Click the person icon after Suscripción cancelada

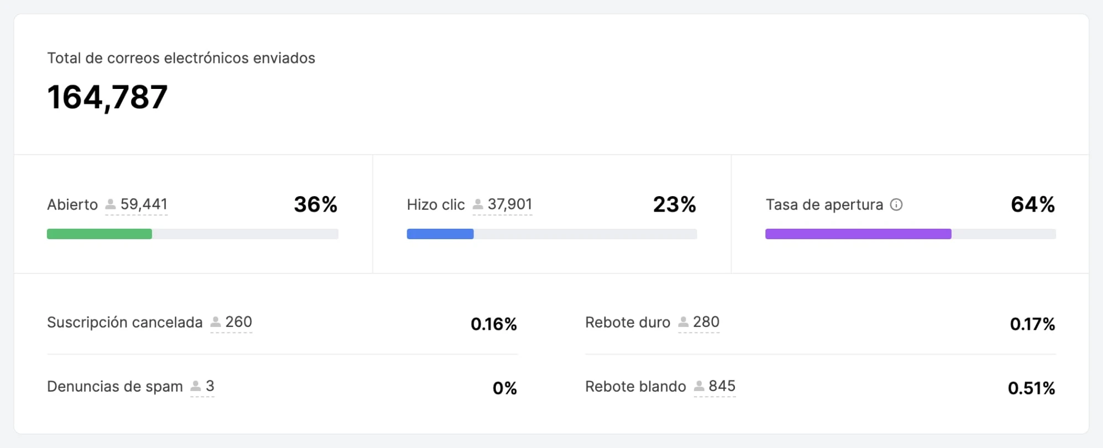point(216,321)
